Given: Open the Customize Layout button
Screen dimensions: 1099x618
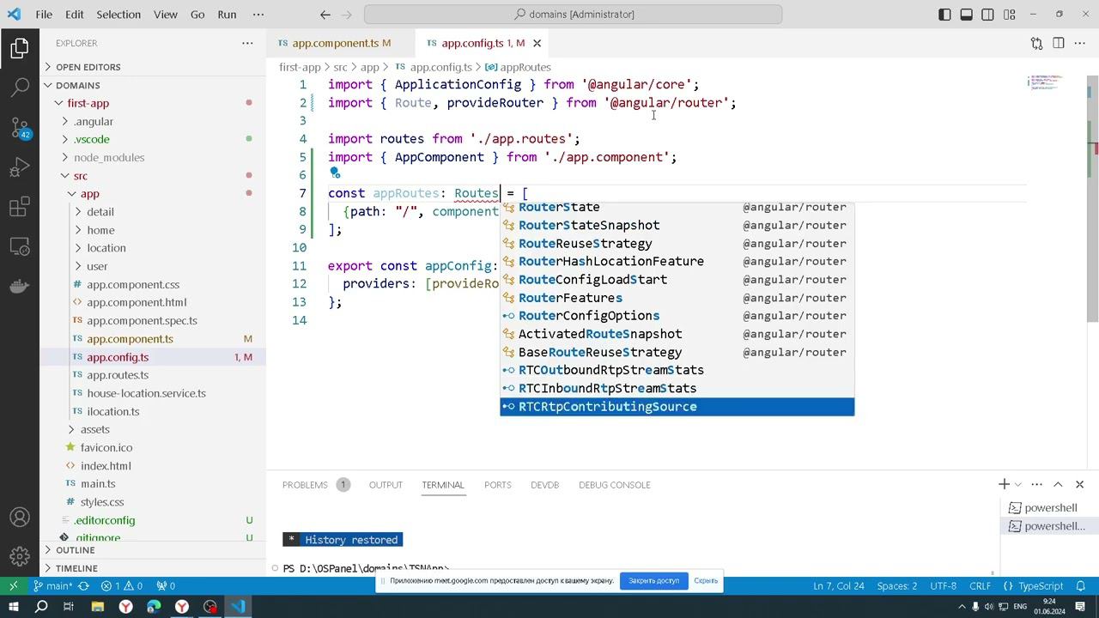Looking at the screenshot, I should coord(1010,15).
